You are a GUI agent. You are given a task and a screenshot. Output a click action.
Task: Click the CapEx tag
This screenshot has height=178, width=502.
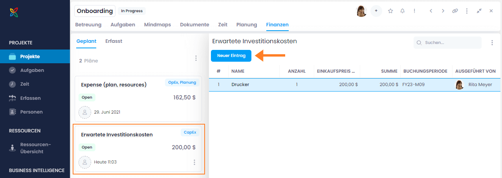190,132
